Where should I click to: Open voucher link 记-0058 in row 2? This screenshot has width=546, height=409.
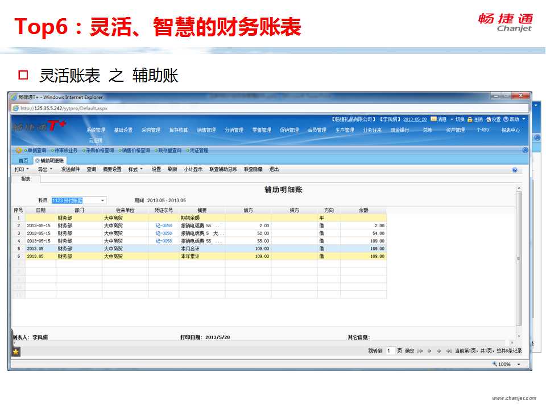[164, 226]
